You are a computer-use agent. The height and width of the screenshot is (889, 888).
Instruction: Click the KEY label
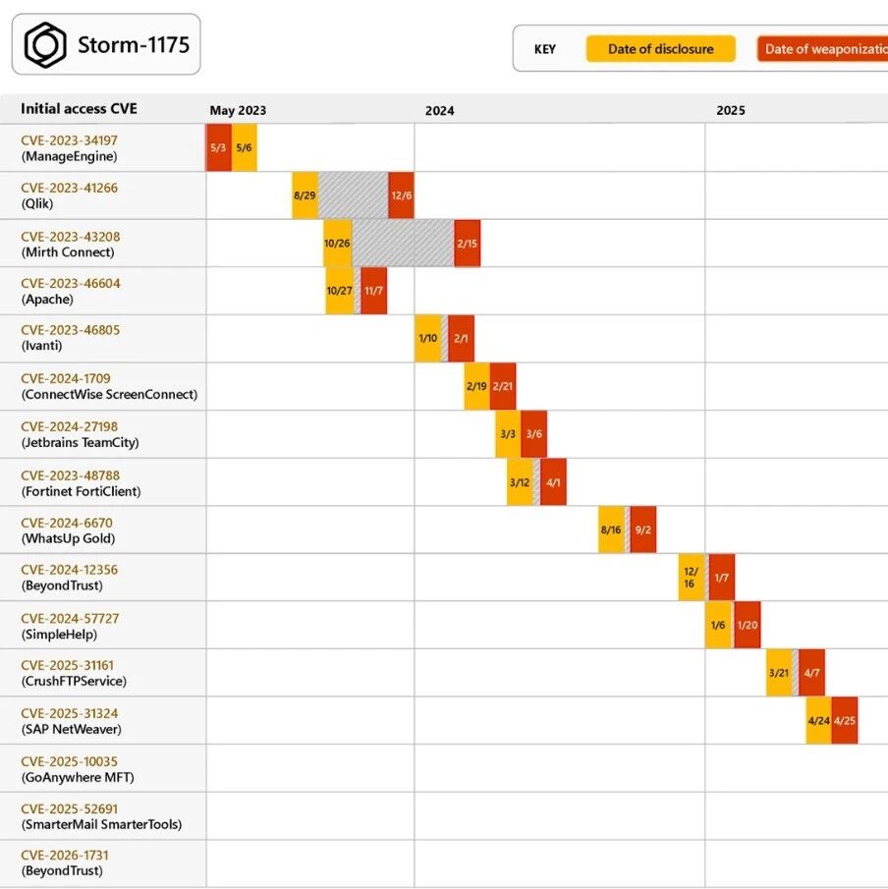point(545,49)
